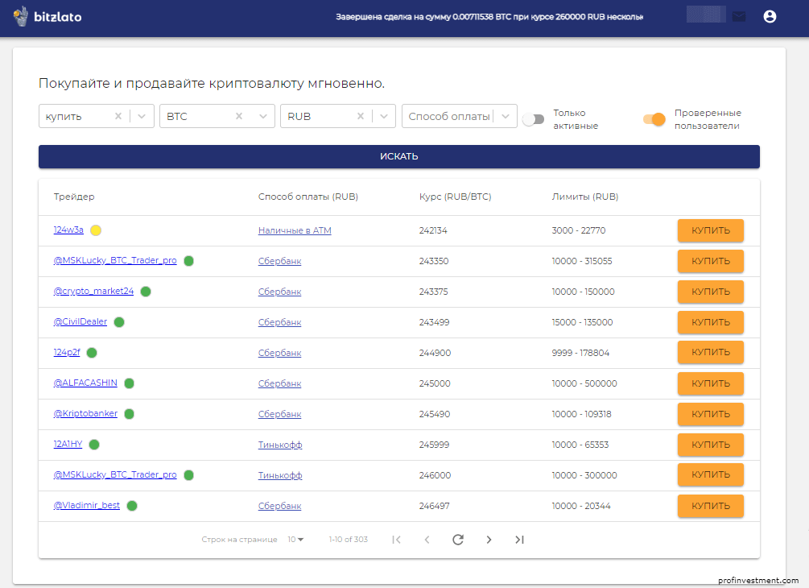Open the mail envelope icon in header
This screenshot has height=588, width=809.
click(x=739, y=17)
